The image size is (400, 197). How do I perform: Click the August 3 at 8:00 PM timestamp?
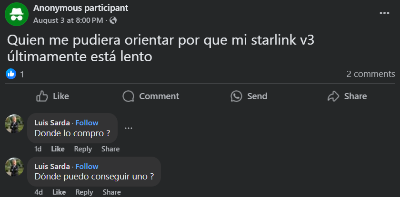pos(68,20)
